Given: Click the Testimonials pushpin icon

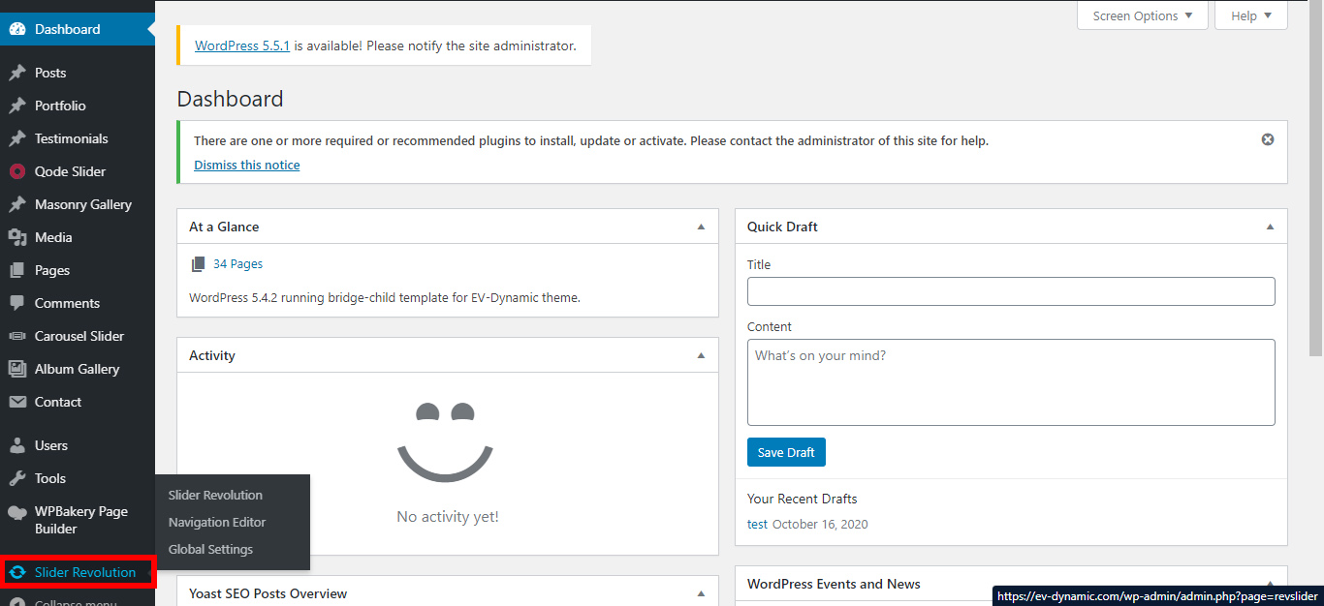Looking at the screenshot, I should (x=17, y=138).
